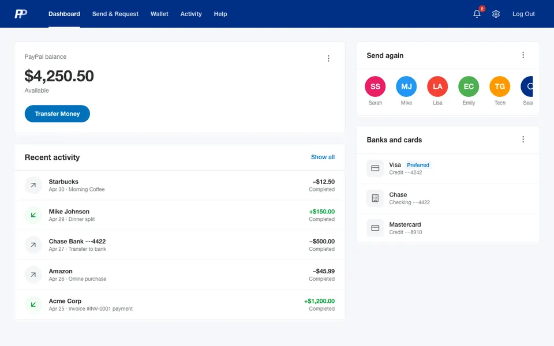Switch to the Wallet tab
Viewport: 554px width, 346px height.
click(159, 14)
